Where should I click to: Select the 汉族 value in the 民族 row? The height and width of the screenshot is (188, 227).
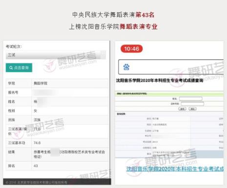(x=37, y=120)
